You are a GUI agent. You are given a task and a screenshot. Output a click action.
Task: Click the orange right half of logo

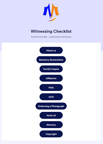[x=55, y=10]
